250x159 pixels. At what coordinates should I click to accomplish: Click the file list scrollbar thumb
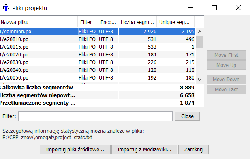click(199, 42)
